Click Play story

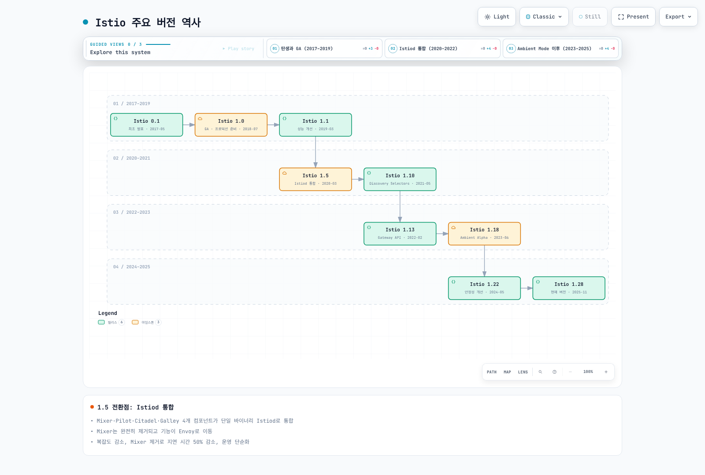point(238,49)
